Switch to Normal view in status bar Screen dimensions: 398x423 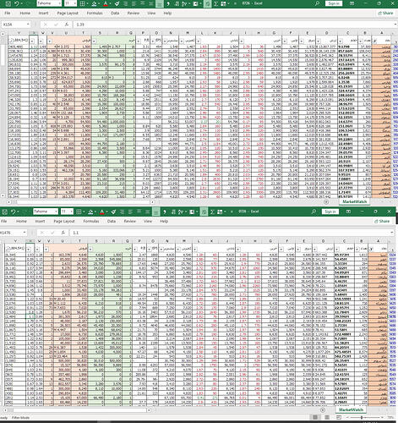tap(315, 417)
